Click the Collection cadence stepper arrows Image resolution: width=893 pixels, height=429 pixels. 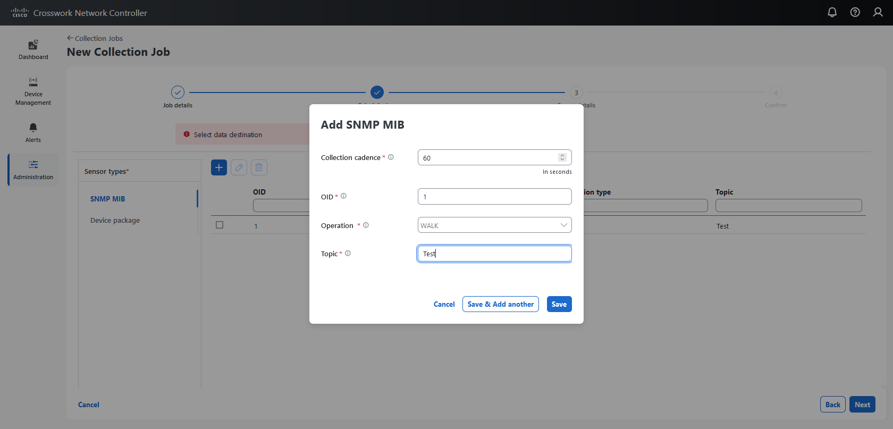tap(562, 157)
